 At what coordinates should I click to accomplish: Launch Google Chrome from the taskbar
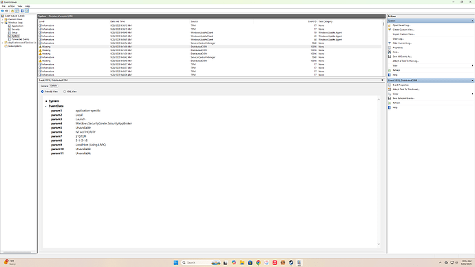(x=258, y=262)
